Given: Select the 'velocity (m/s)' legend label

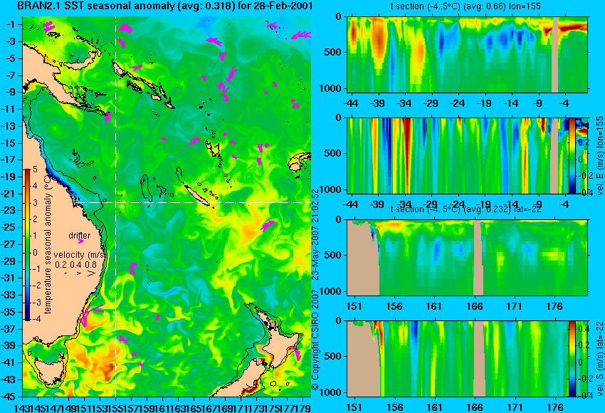Looking at the screenshot, I should pyautogui.click(x=80, y=255).
